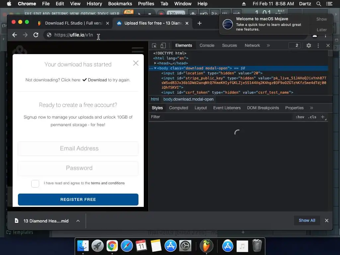Image resolution: width=340 pixels, height=255 pixels.
Task: Click the html breadcrumb
Action: (155, 99)
